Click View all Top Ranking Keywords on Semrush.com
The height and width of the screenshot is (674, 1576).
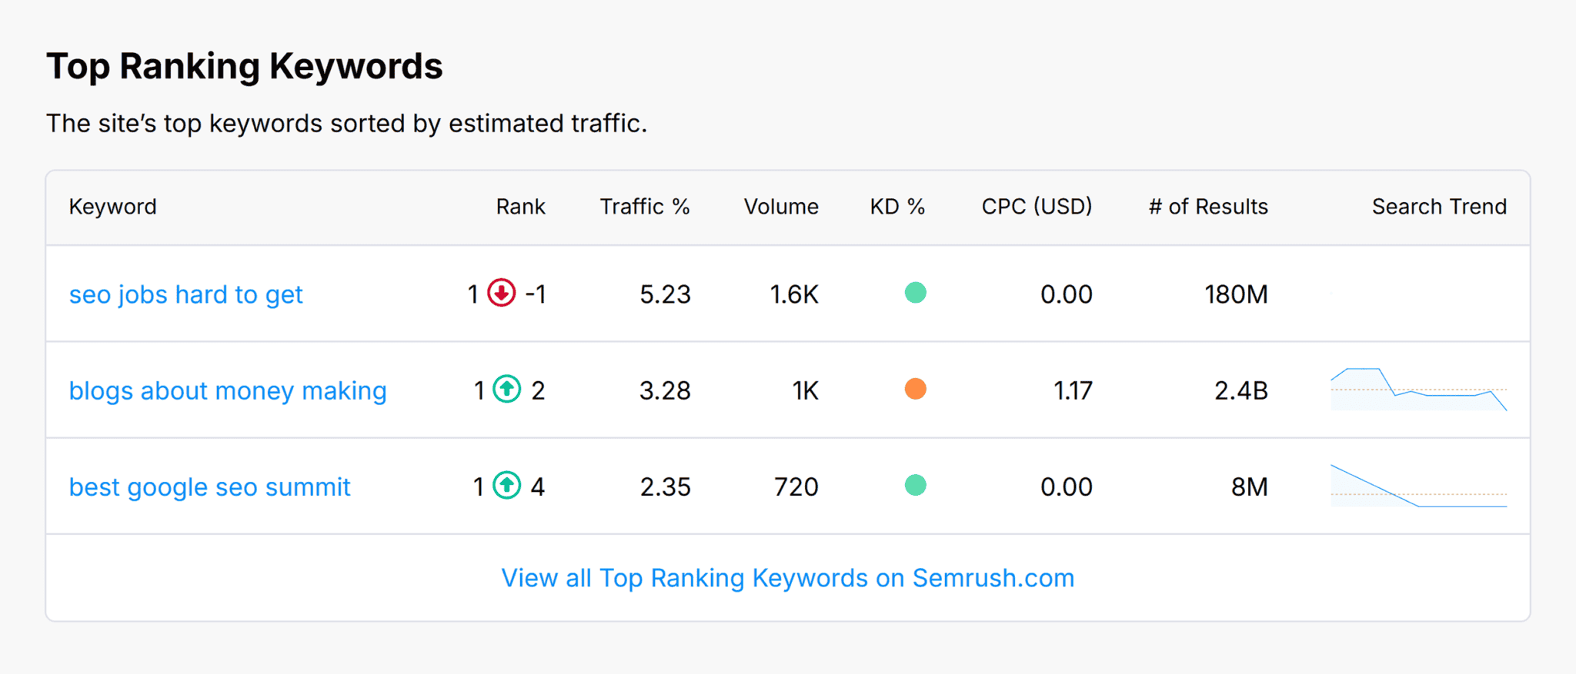coord(787,577)
